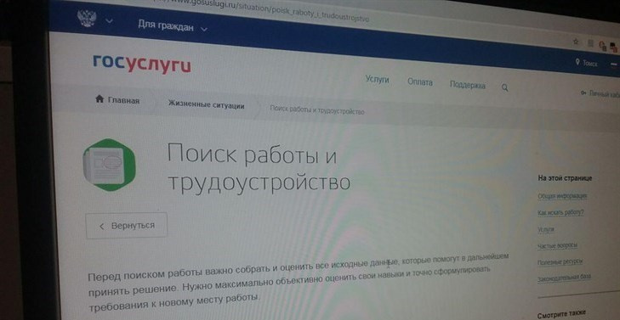Click the 'На этой странице' sidebar heading
Screen dimensions: 620x320
(x=565, y=178)
